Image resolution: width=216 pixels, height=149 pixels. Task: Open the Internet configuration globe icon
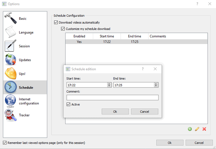pyautogui.click(x=10, y=101)
